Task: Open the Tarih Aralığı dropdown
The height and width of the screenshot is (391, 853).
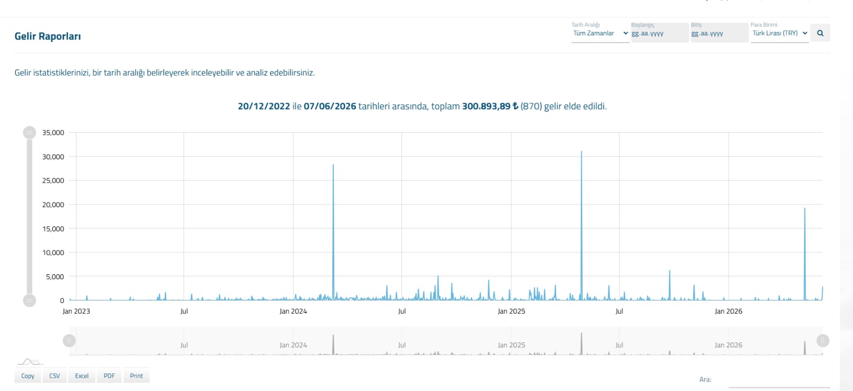Action: [x=600, y=33]
